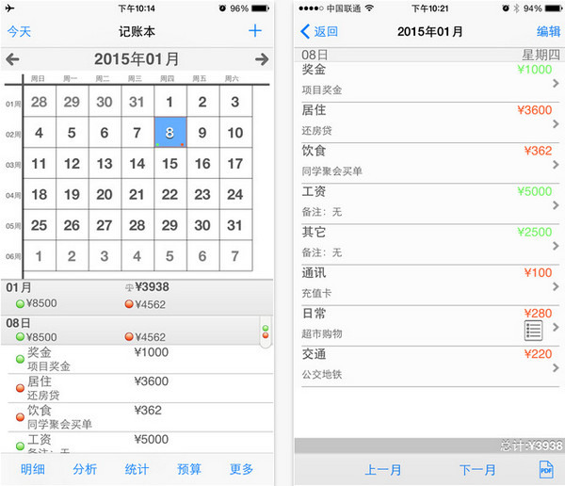Screen dimensions: 565x486
Task: Switch to the 分析 tab
Action: pos(85,469)
